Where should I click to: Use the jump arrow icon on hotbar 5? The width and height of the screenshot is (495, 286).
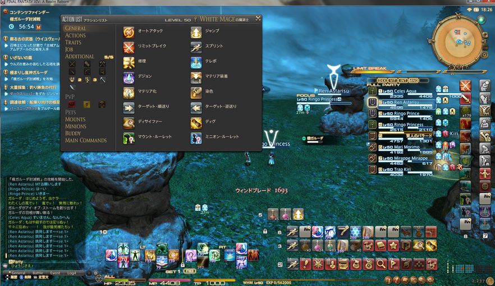[298, 214]
